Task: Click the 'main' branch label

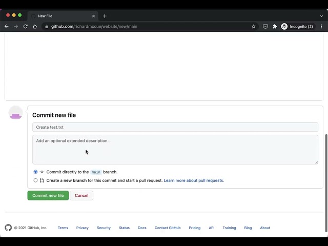Action: click(96, 172)
